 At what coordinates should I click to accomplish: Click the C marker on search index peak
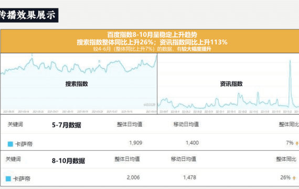pos(32,55)
